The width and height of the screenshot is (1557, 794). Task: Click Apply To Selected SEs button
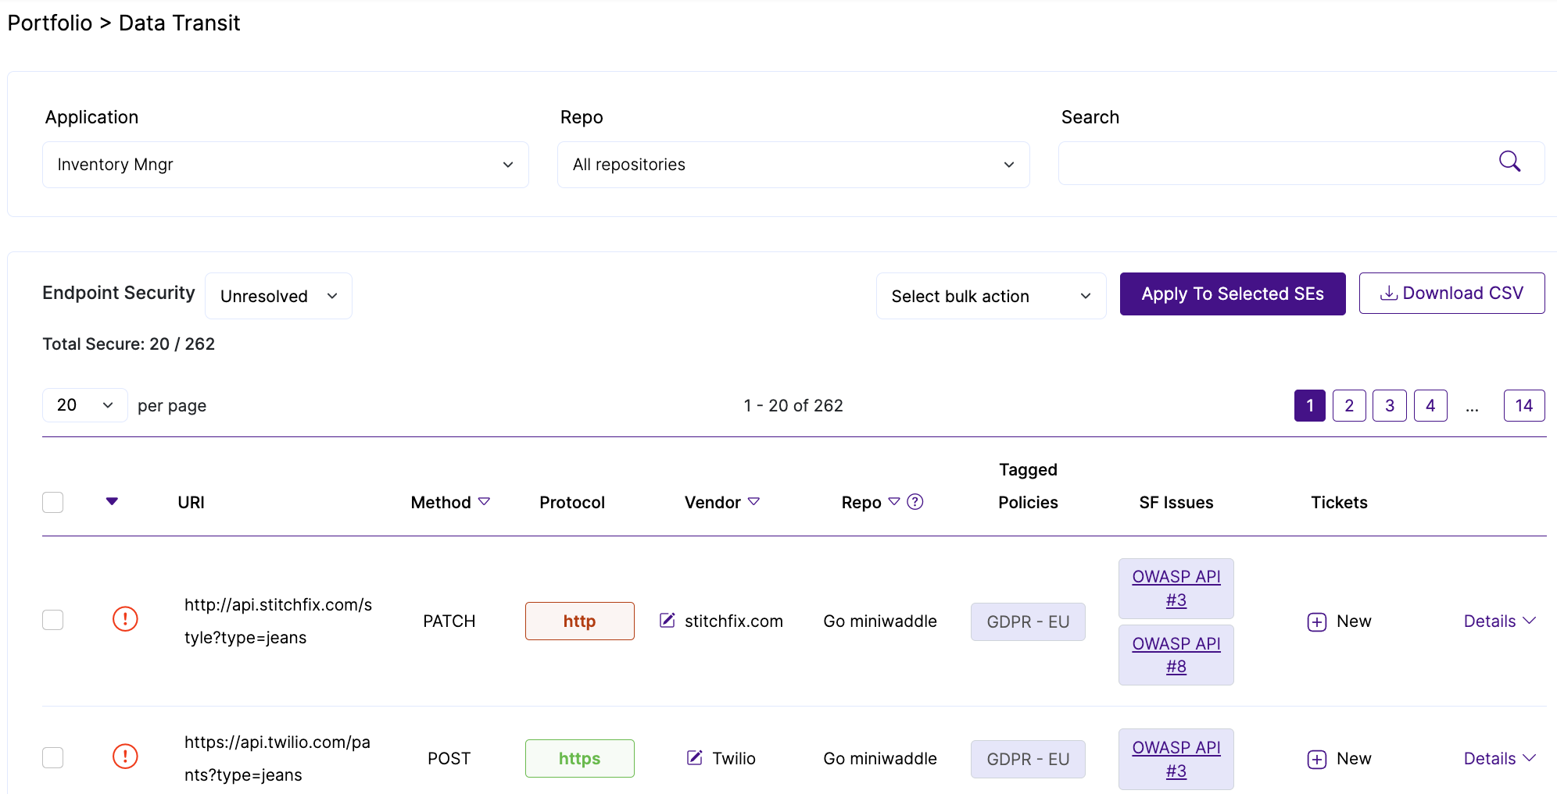tap(1233, 294)
